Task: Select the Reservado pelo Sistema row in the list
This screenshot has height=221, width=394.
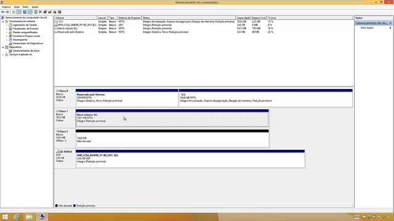Action: (x=164, y=32)
